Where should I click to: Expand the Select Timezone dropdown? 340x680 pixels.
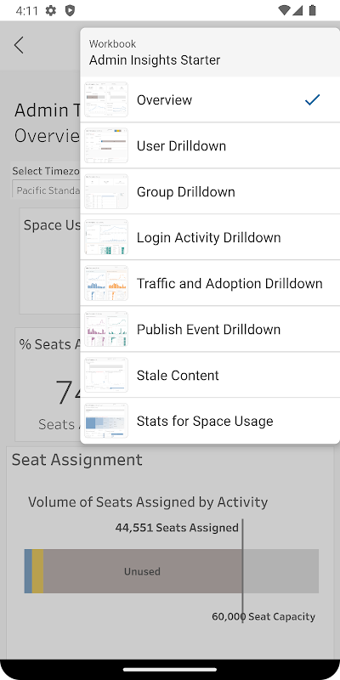[x=46, y=190]
